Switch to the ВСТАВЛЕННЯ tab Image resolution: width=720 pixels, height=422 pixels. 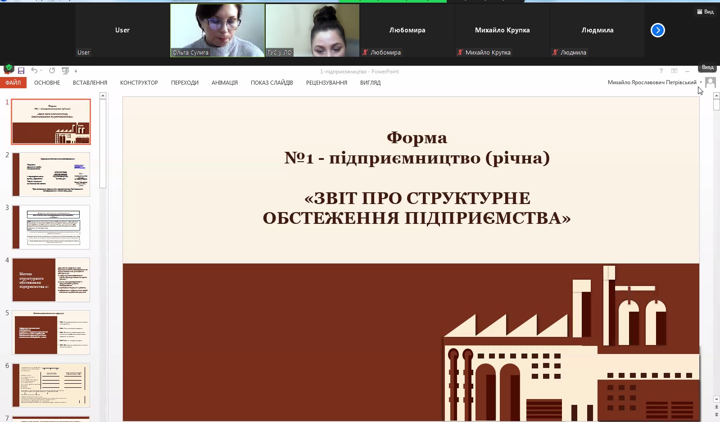(90, 83)
